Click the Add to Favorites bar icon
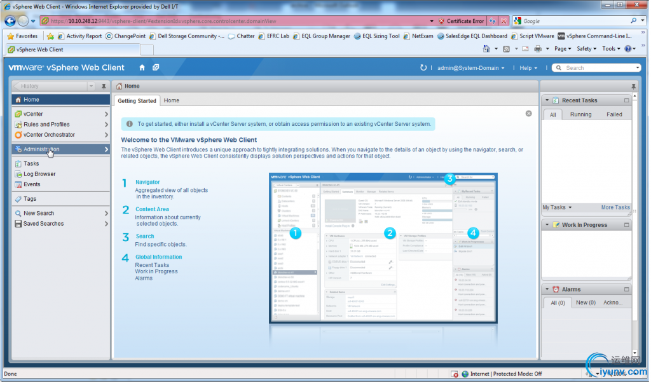The image size is (651, 382). pyautogui.click(x=50, y=36)
